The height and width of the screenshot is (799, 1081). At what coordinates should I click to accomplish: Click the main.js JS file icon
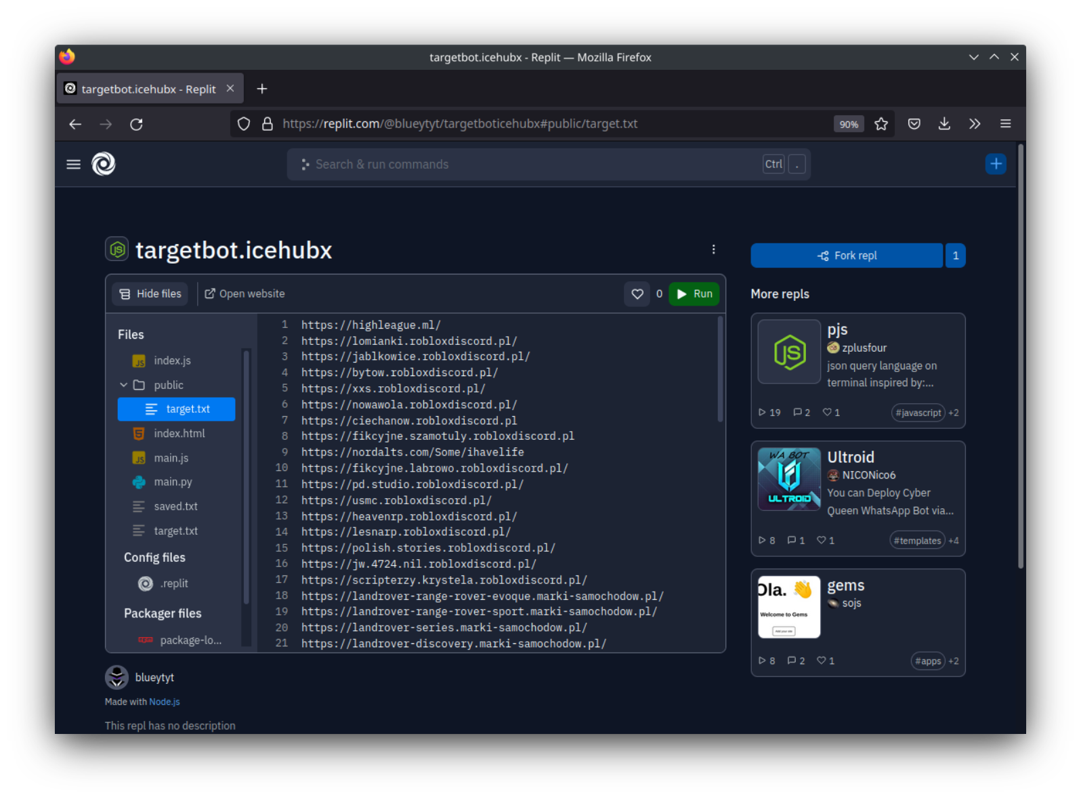(x=139, y=458)
